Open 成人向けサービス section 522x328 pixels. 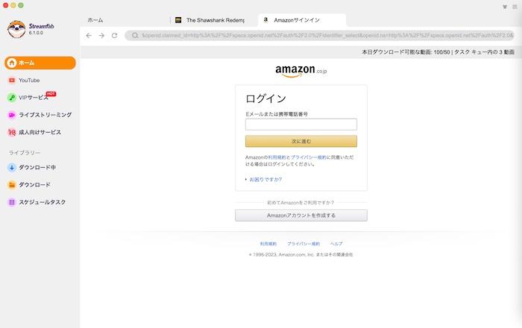tap(40, 132)
